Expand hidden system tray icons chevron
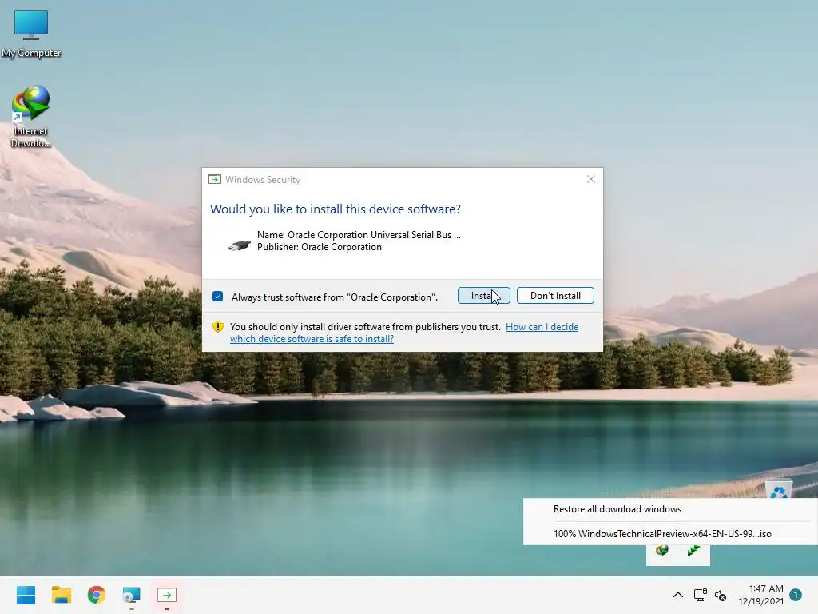 tap(677, 595)
